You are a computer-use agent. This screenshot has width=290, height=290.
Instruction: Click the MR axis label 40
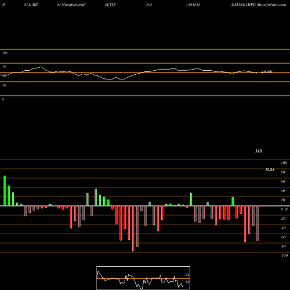(x=283, y=191)
